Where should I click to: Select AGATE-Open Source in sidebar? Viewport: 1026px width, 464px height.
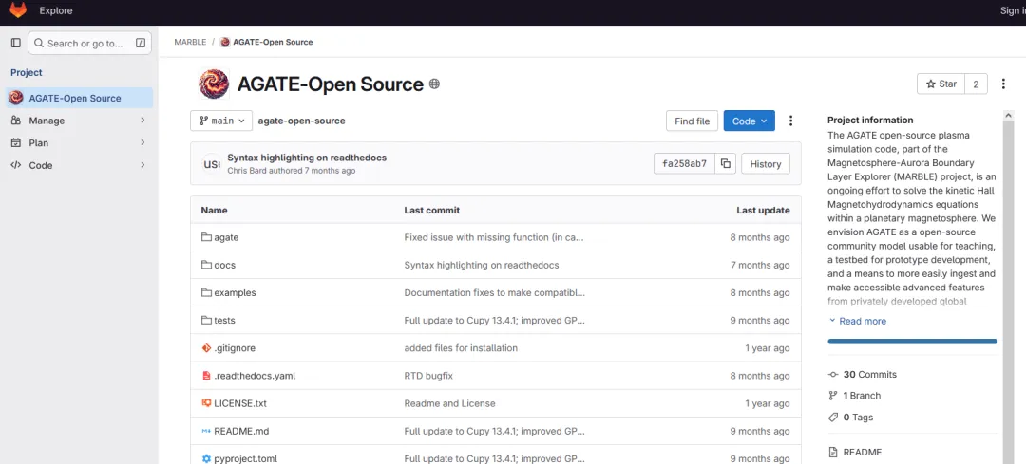coord(75,98)
